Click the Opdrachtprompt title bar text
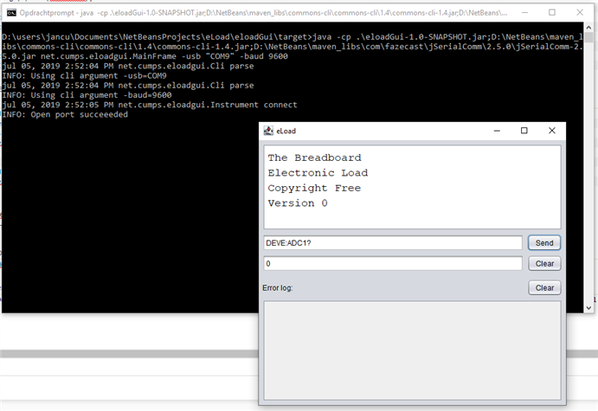598x411 pixels. (x=263, y=13)
